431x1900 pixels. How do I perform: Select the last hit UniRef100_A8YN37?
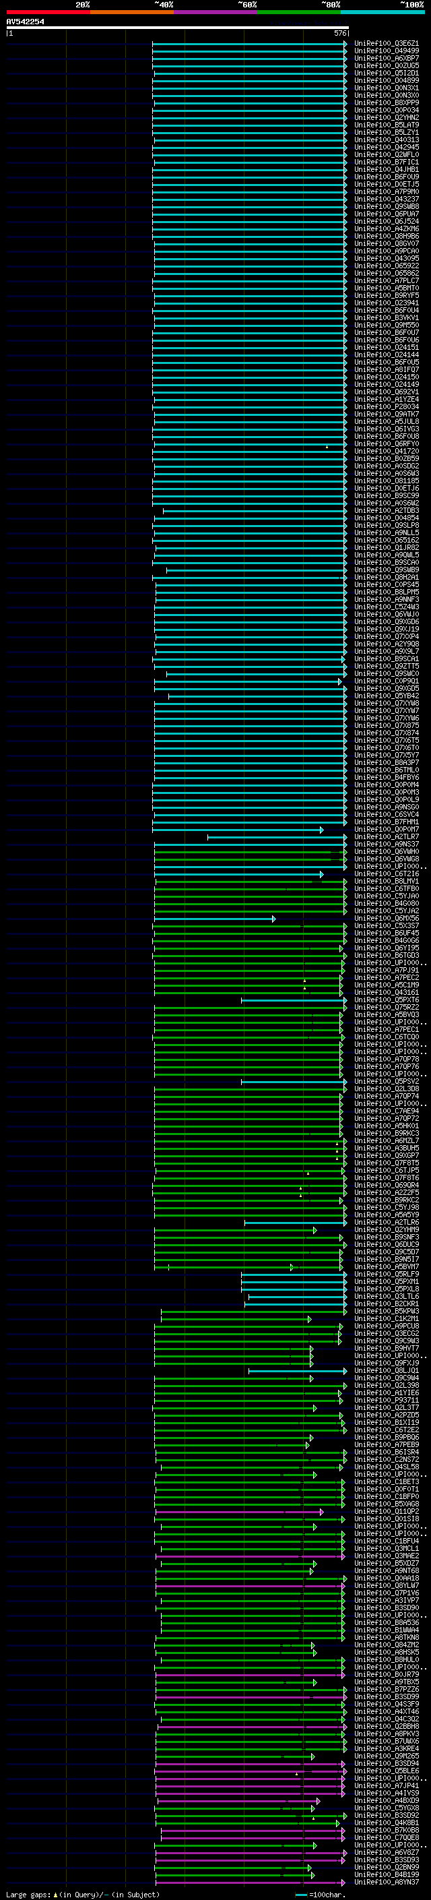pos(386,1882)
